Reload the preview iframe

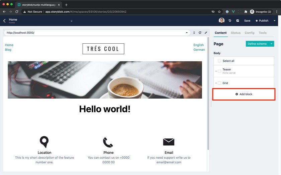point(200,33)
